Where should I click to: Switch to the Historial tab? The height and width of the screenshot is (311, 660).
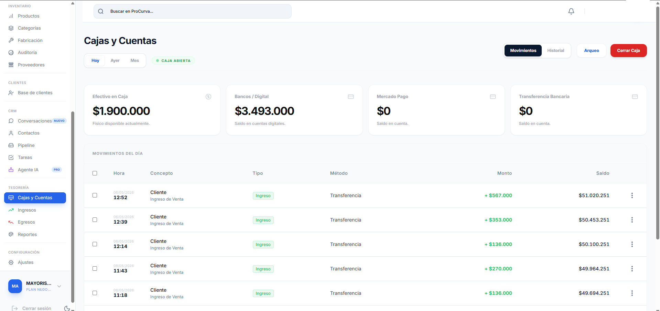tap(555, 51)
